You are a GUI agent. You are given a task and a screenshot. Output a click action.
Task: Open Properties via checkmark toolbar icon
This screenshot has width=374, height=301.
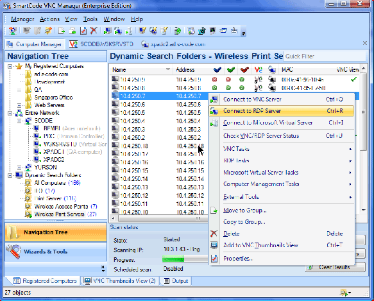pyautogui.click(x=83, y=31)
